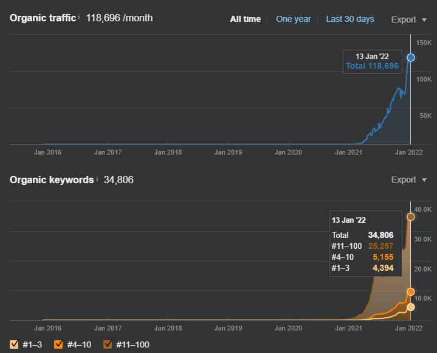The image size is (437, 353).
Task: Select the All time range tab
Action: coord(246,19)
